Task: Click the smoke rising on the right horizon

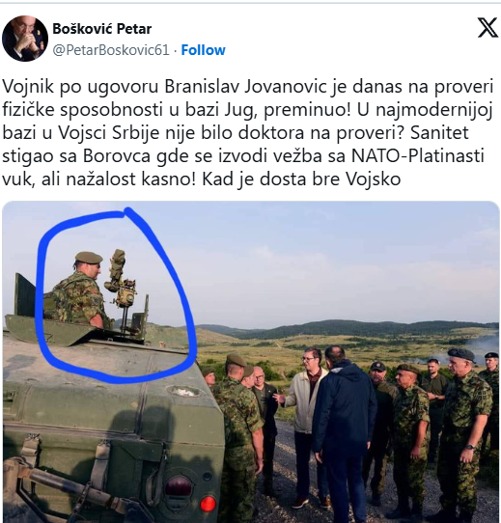Action: (x=481, y=348)
